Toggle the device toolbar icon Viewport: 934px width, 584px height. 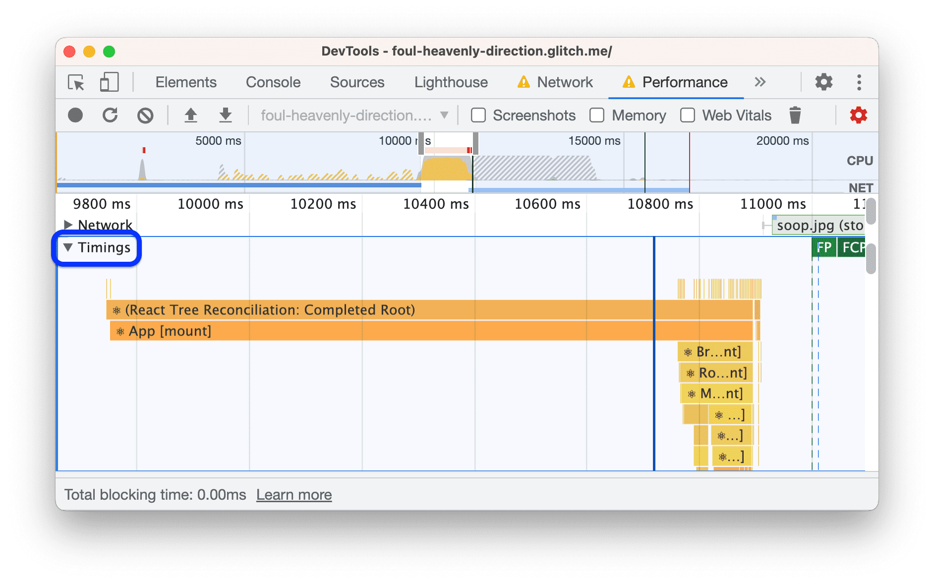[109, 82]
